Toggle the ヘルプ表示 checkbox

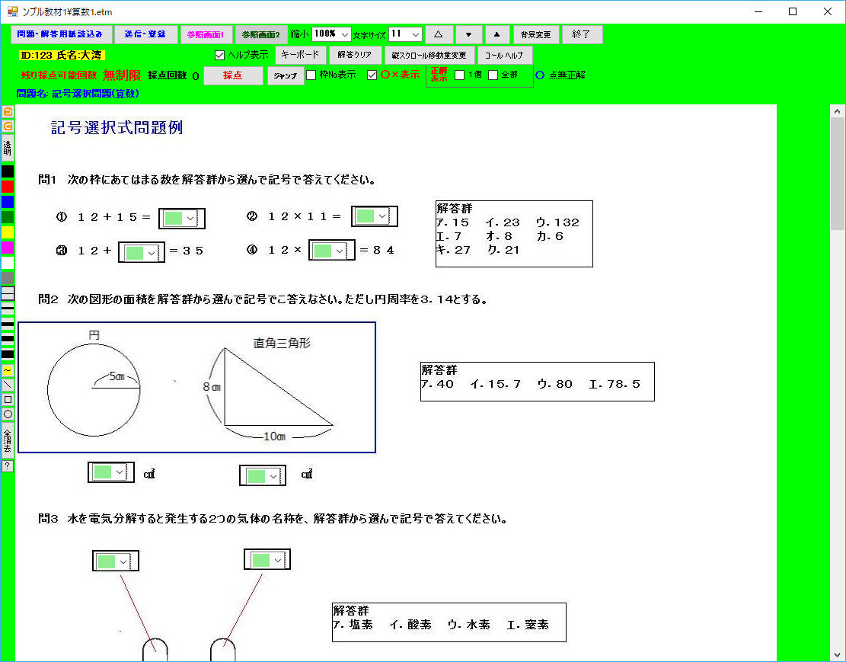[x=221, y=55]
